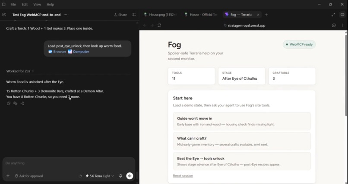Click the address bar showing stratagem-opal.vercel.app
Image resolution: width=348 pixels, height=184 pixels.
click(244, 25)
